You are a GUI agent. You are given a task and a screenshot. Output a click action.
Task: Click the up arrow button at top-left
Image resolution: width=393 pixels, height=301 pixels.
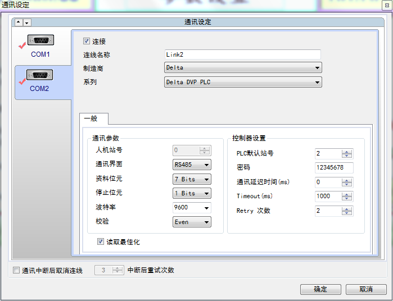pos(18,22)
